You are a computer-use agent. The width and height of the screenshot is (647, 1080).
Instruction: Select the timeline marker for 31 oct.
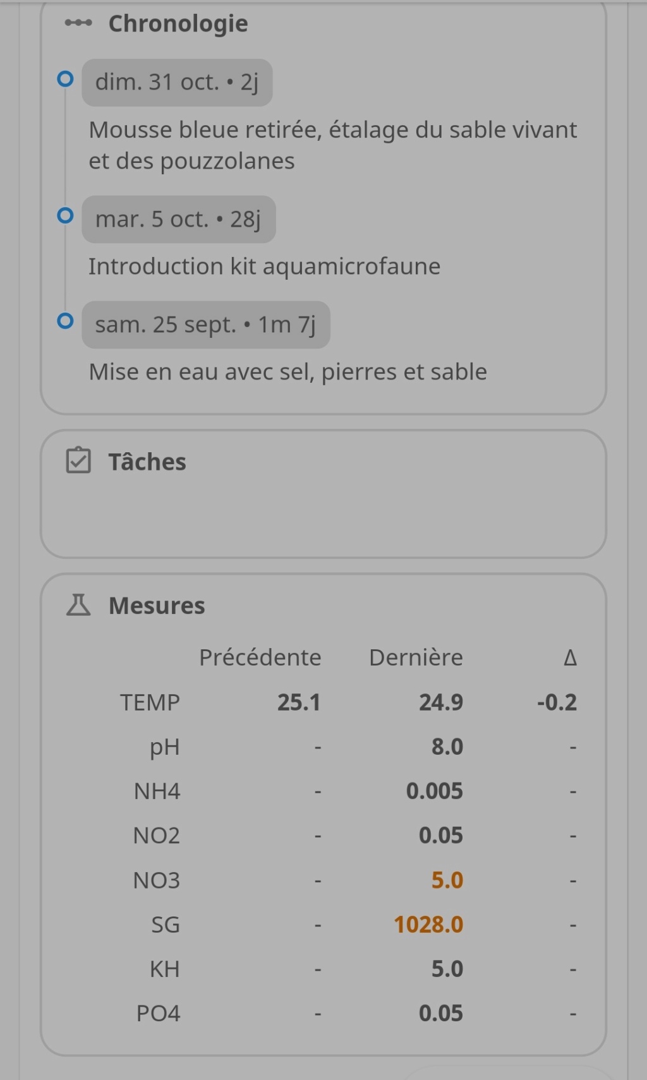click(x=65, y=79)
